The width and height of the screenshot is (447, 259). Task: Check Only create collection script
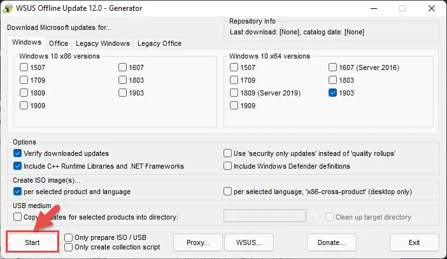point(68,247)
